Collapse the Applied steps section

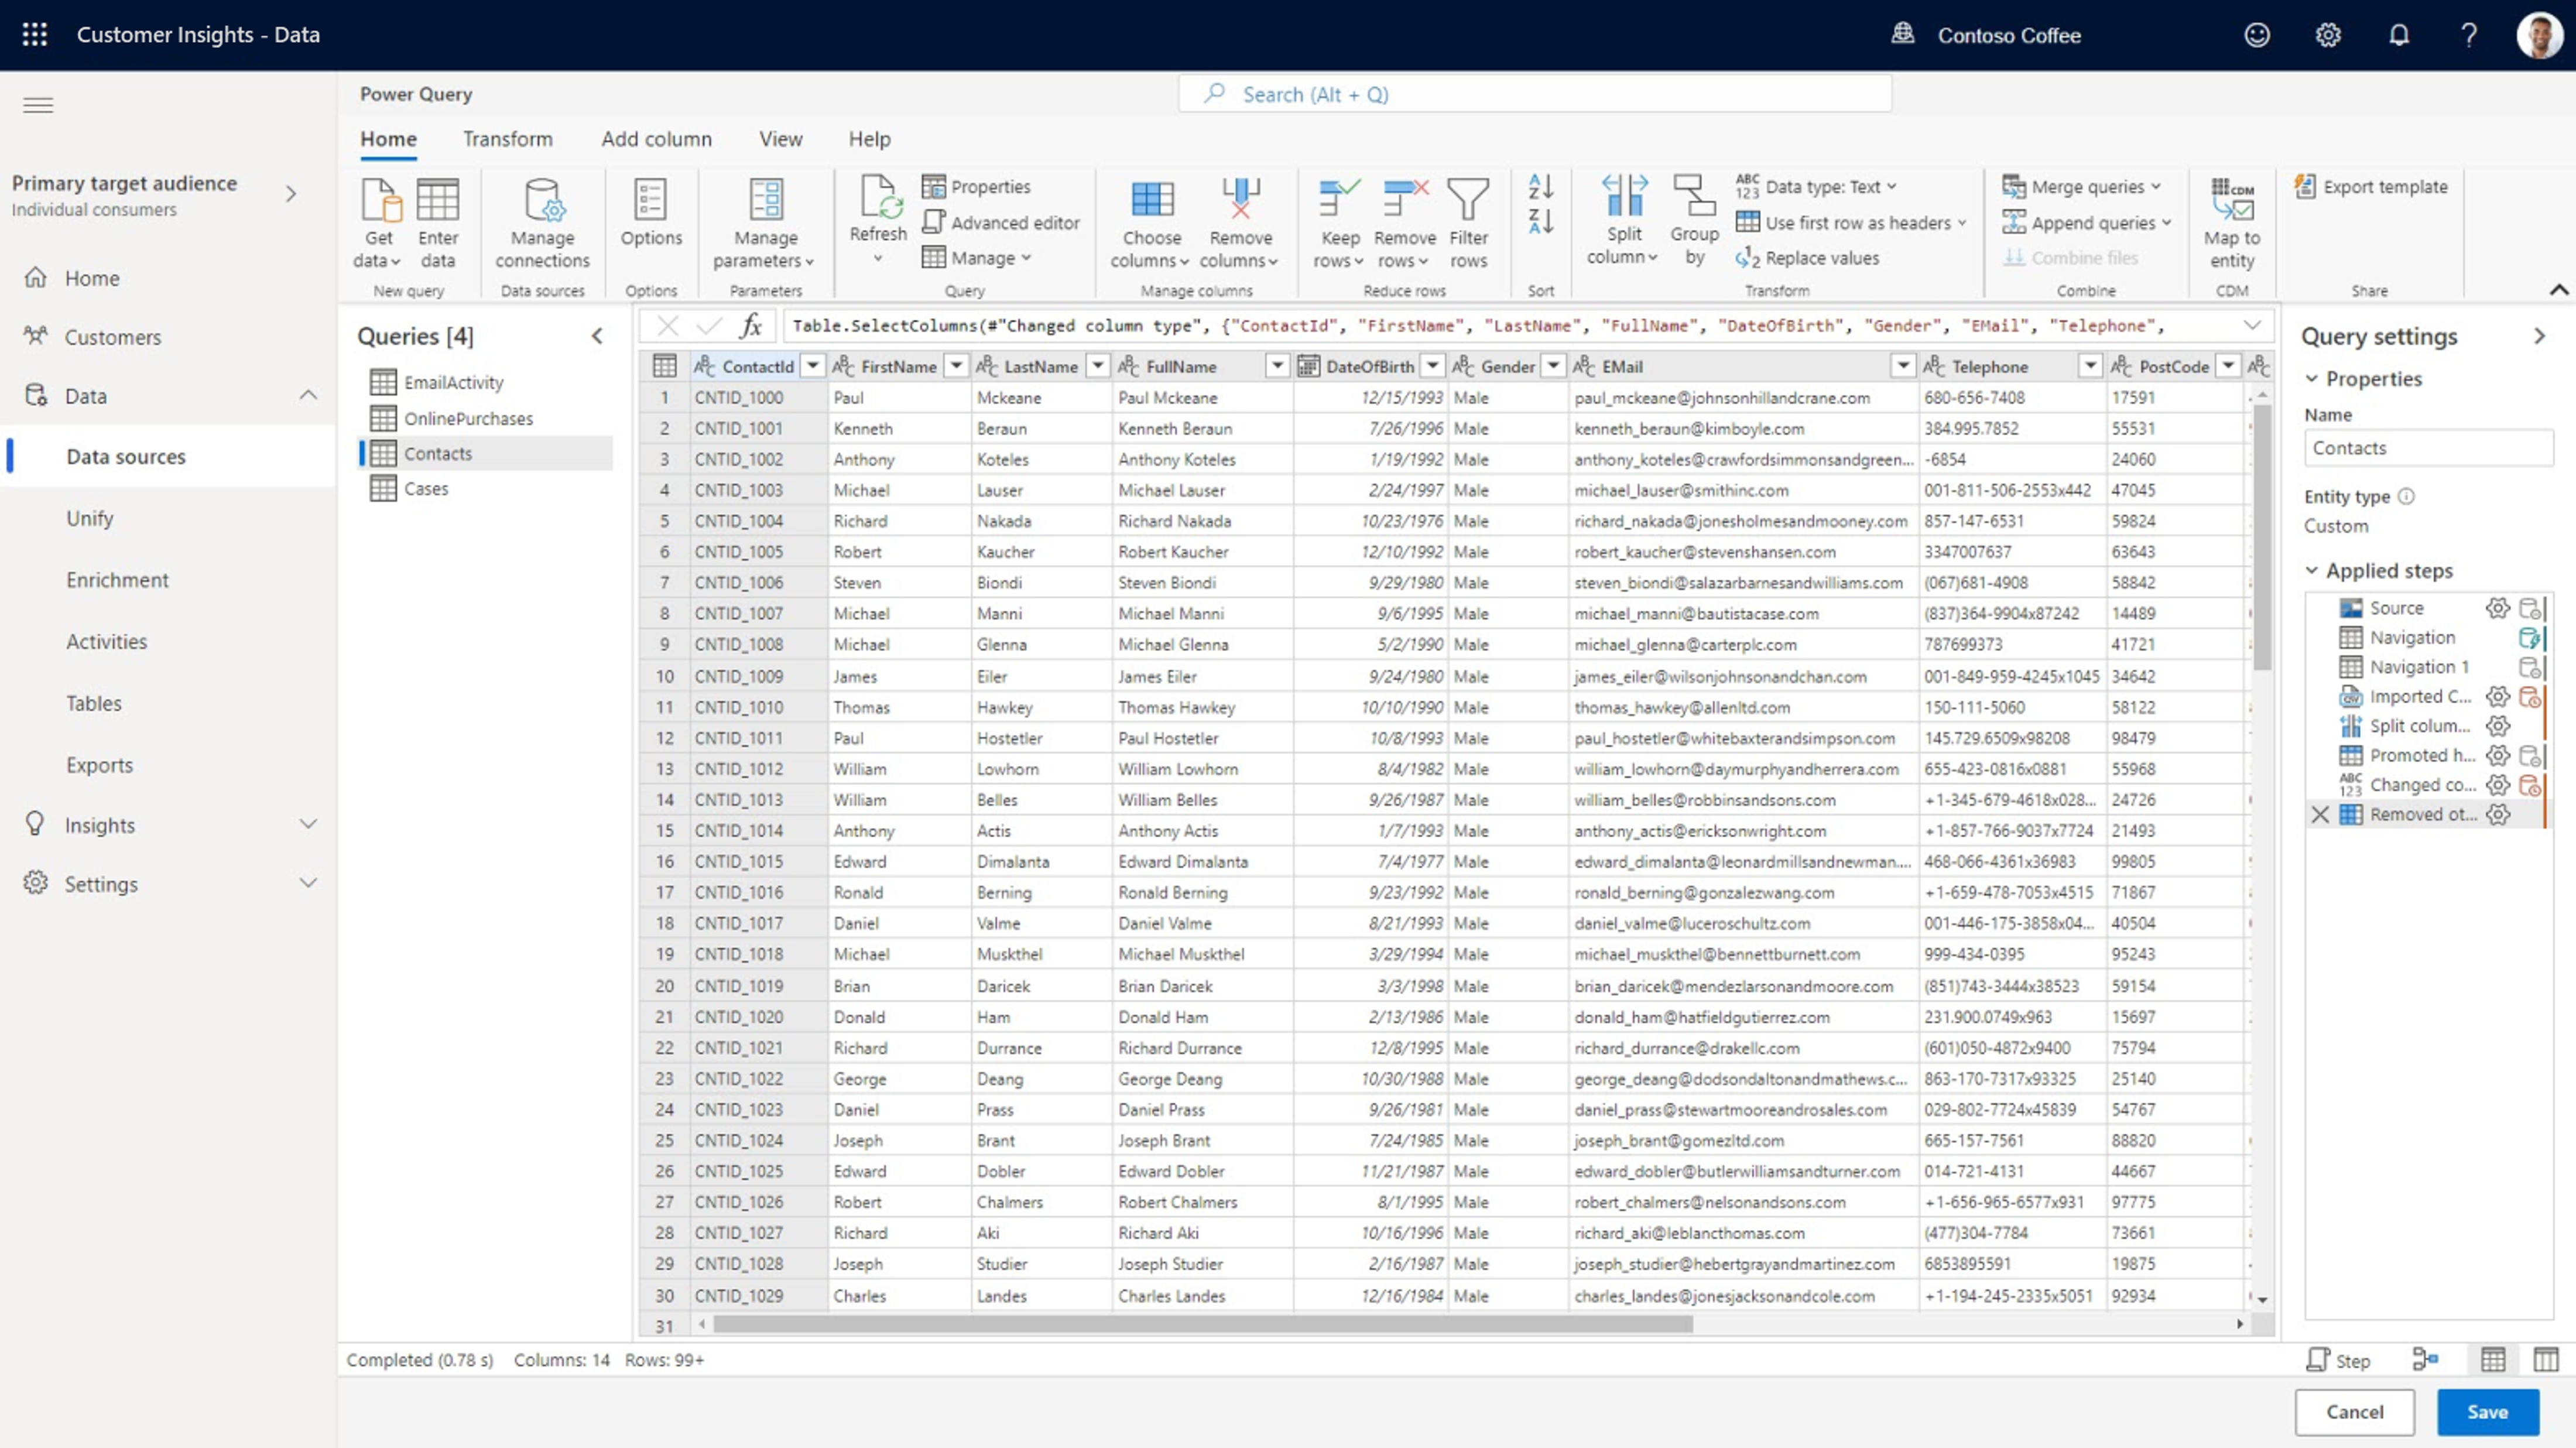click(2312, 570)
